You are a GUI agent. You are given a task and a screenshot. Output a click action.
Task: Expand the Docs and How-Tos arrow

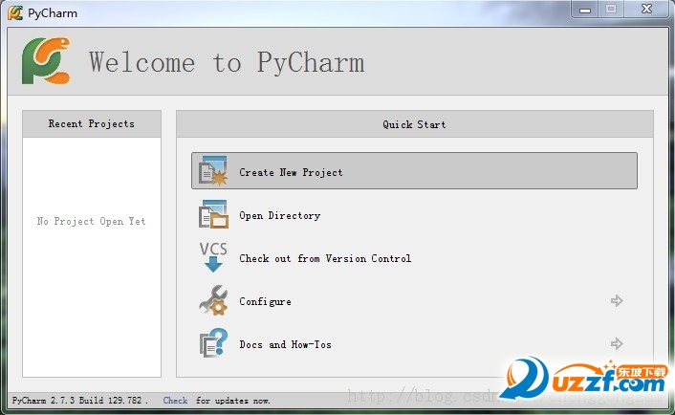tap(617, 343)
